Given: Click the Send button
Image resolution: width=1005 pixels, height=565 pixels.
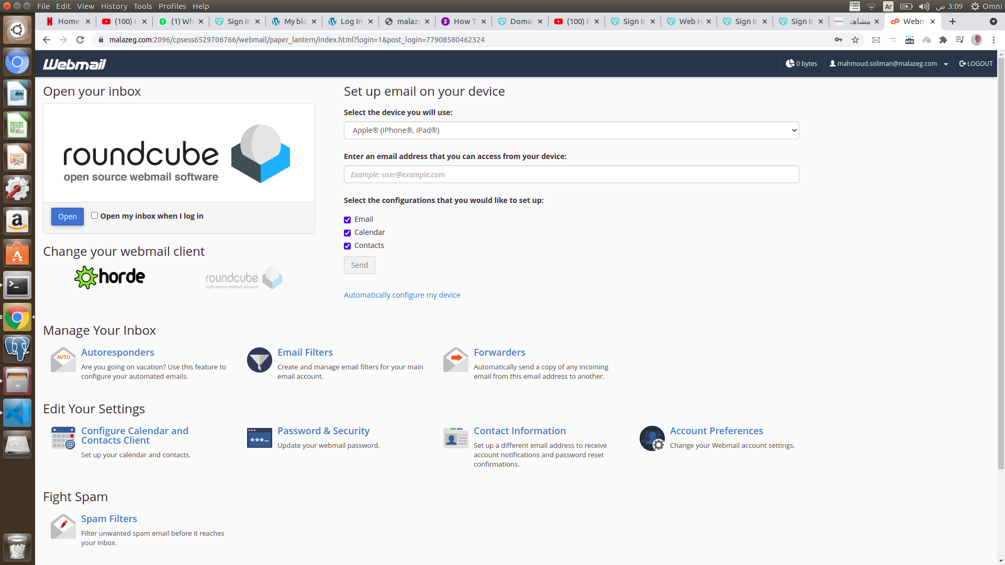Looking at the screenshot, I should [359, 265].
